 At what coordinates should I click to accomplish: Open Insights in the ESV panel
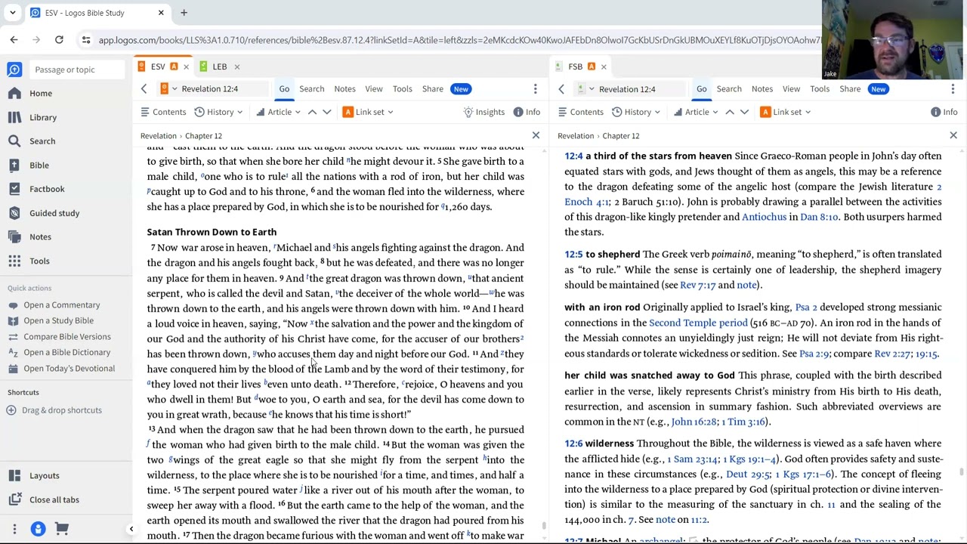tap(483, 112)
